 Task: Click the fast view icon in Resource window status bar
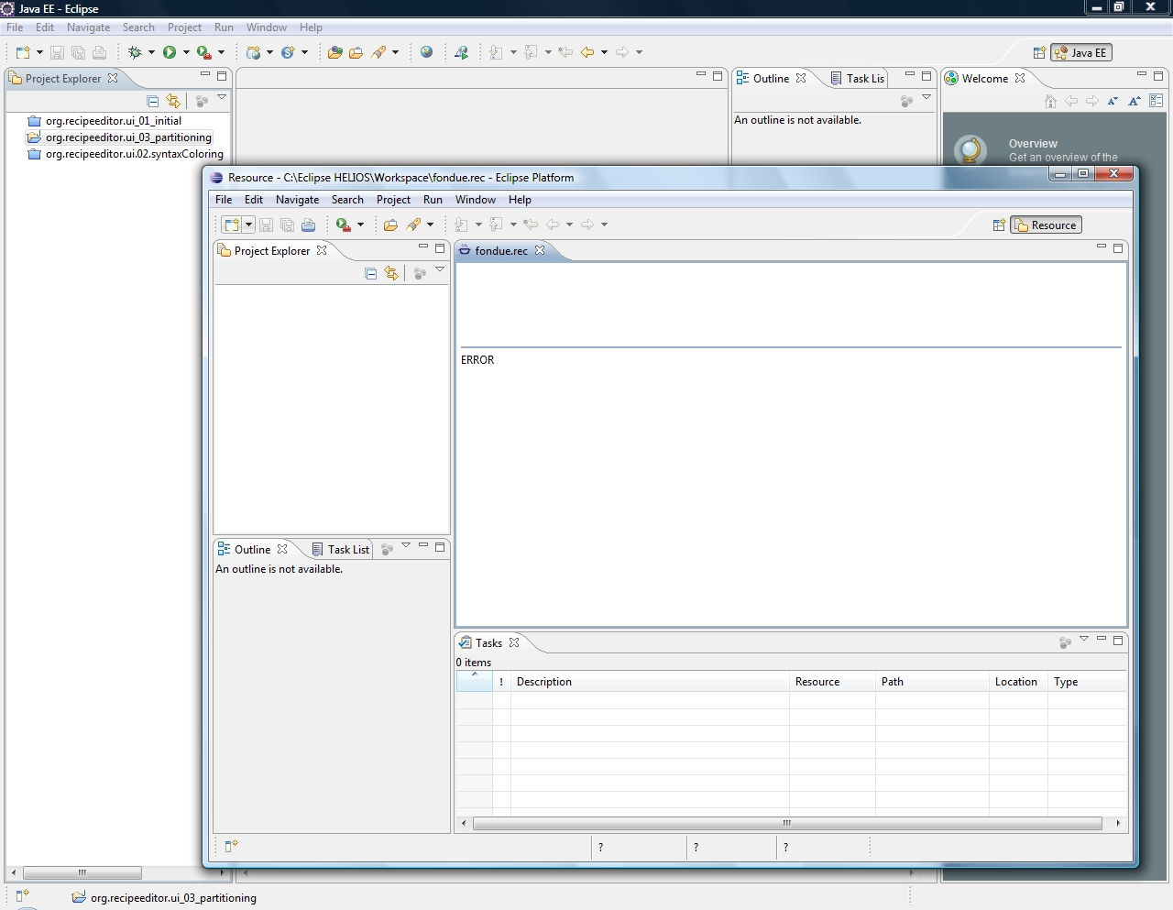231,846
